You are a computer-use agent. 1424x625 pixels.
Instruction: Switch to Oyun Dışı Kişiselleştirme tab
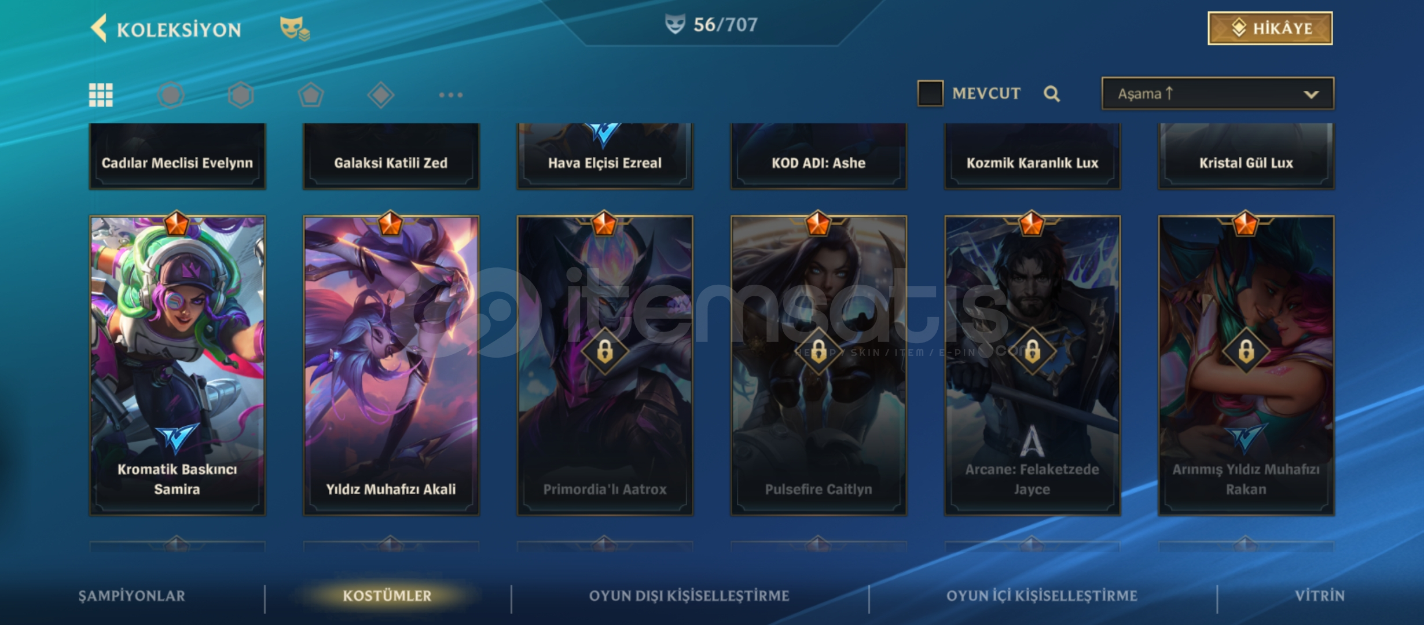pos(689,596)
